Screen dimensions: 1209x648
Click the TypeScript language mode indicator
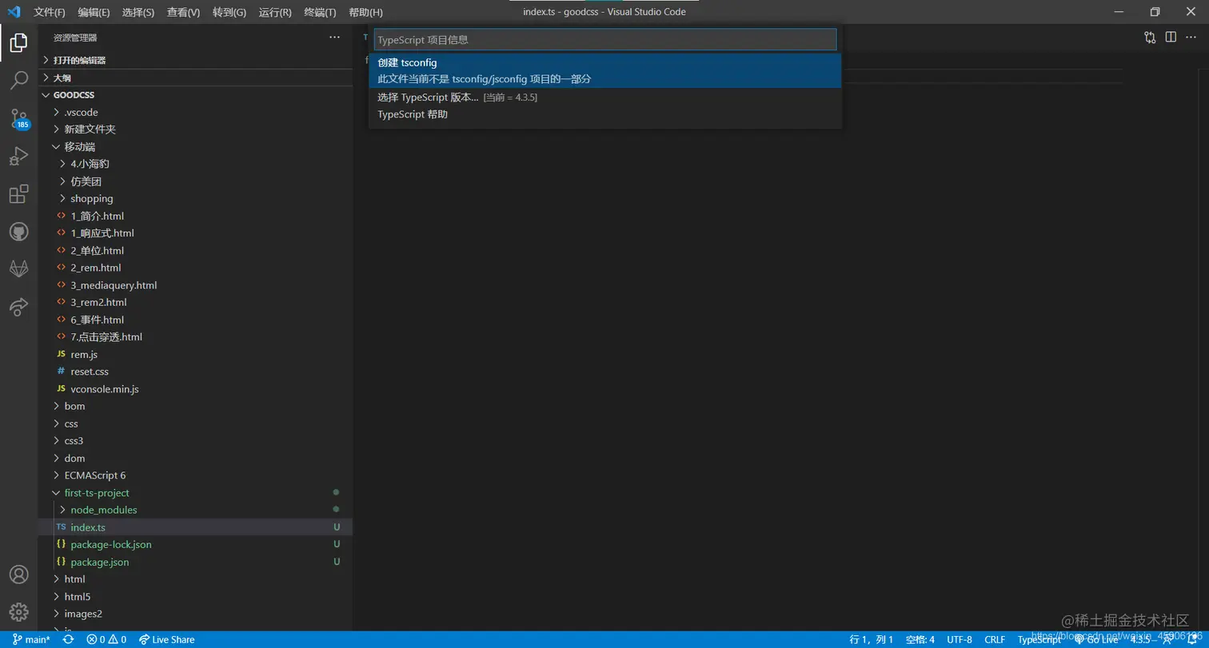tap(1039, 639)
